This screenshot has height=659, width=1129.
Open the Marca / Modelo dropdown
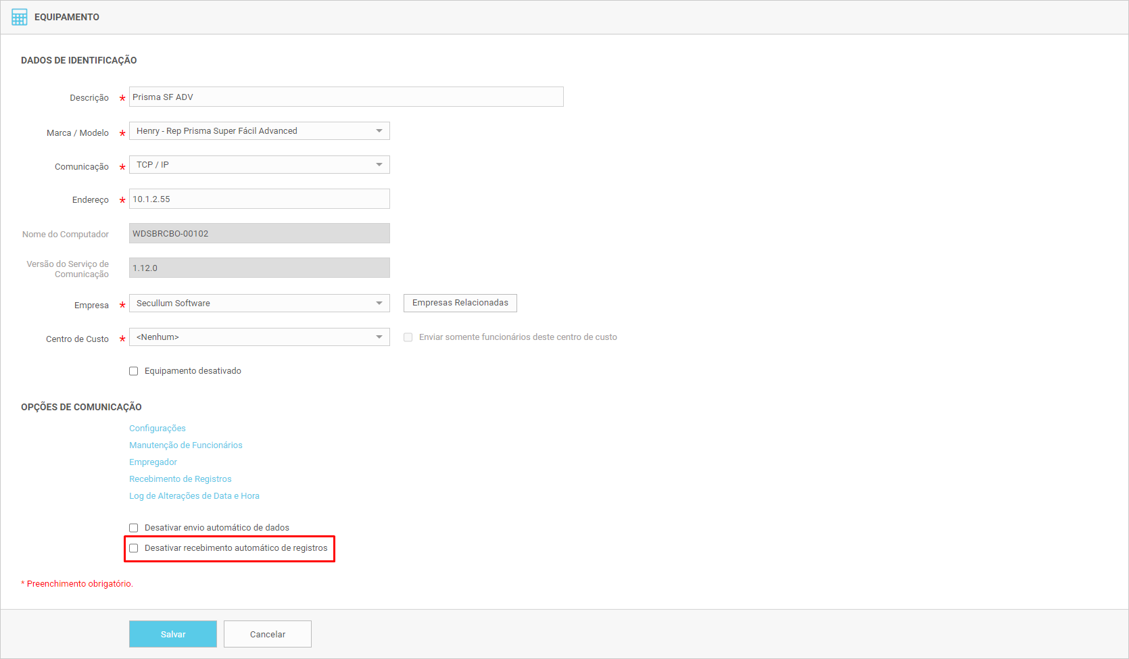point(259,131)
